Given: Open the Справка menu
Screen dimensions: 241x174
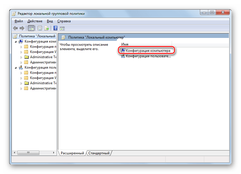Looking at the screenshot, I should (x=64, y=21).
